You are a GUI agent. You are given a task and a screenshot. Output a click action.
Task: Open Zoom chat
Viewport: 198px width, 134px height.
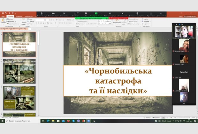point(86,14)
